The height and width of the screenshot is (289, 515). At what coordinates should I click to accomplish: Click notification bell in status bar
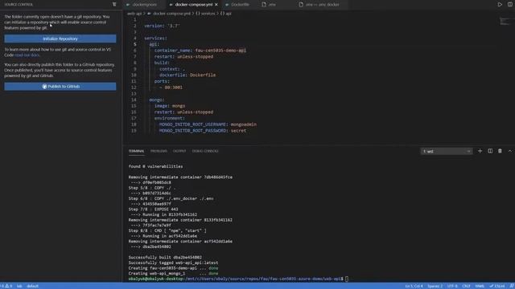coord(512,286)
